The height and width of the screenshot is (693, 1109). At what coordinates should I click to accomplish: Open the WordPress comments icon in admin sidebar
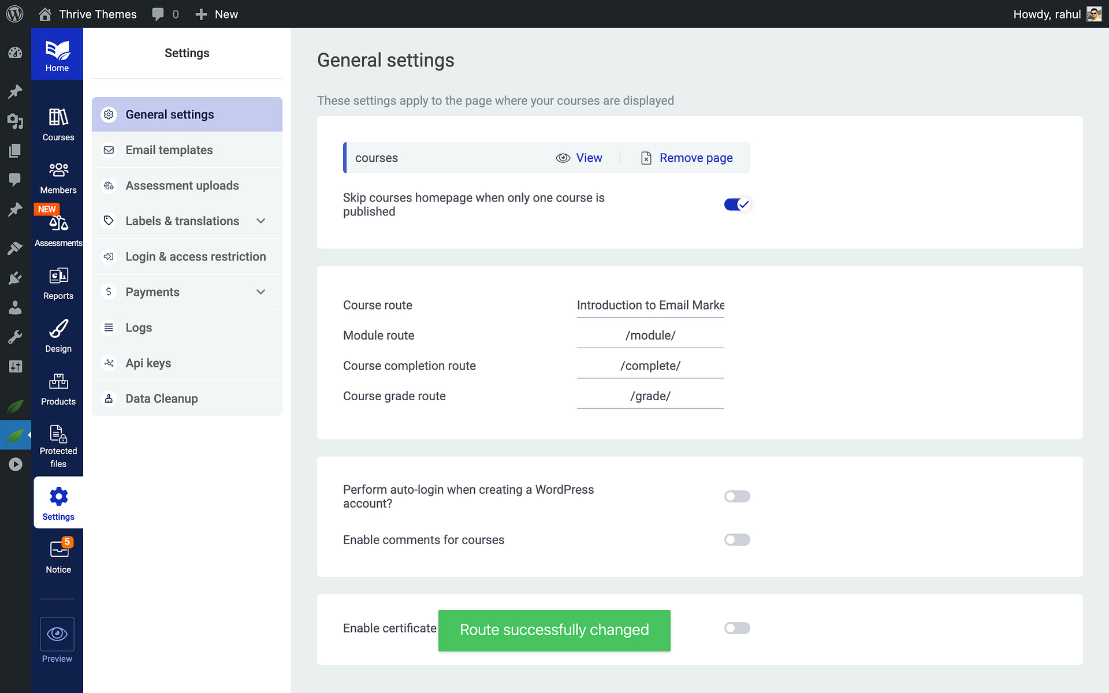[x=15, y=180]
